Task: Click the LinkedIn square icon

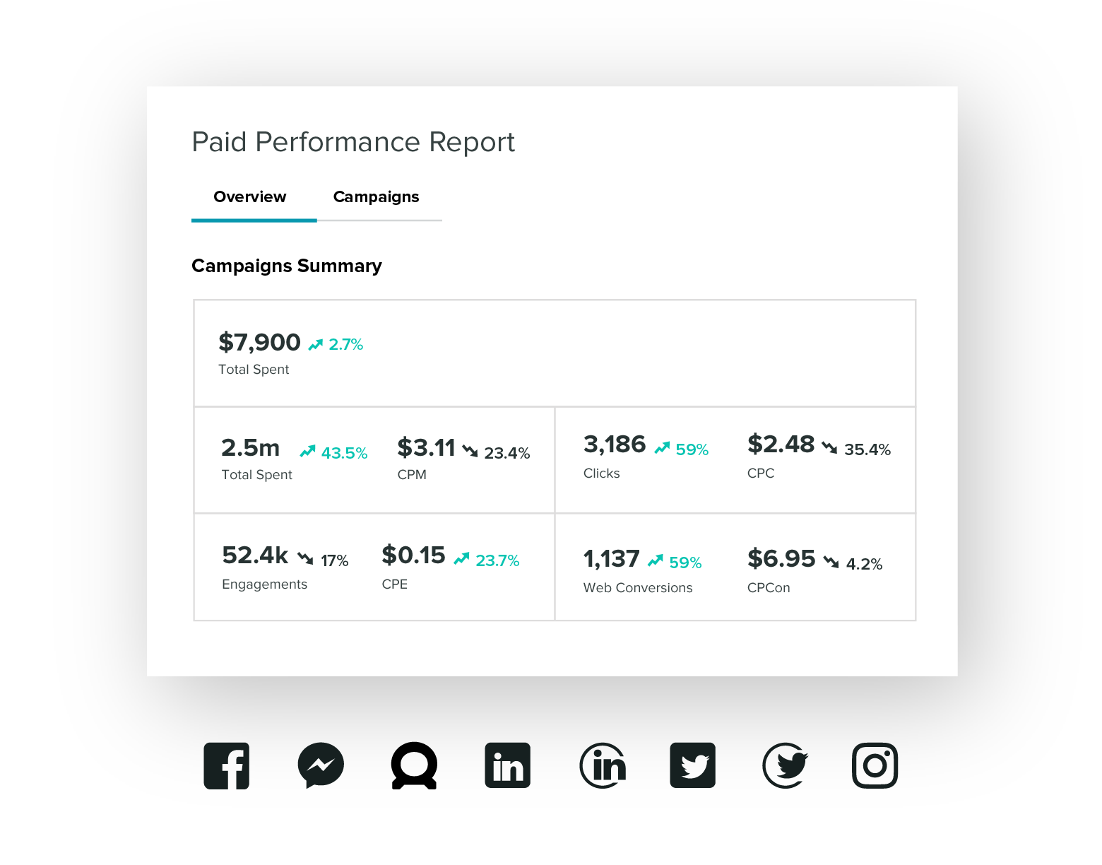Action: coord(507,765)
